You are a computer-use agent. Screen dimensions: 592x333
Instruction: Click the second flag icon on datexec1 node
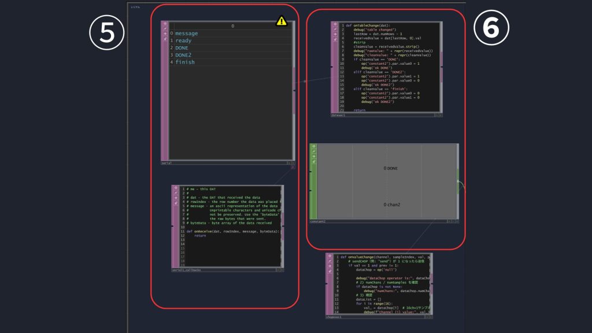point(335,30)
